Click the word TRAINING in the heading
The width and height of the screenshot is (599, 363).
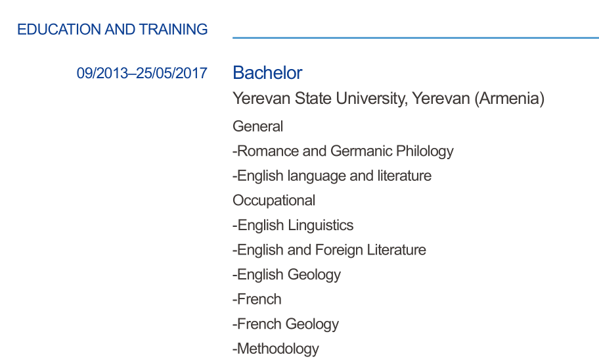(173, 30)
